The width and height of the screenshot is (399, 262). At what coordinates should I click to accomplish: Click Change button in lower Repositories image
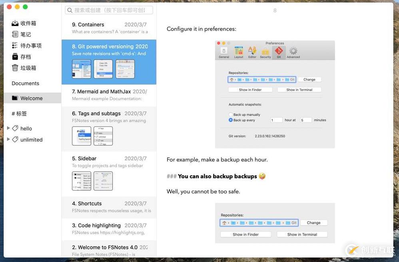pos(313,223)
